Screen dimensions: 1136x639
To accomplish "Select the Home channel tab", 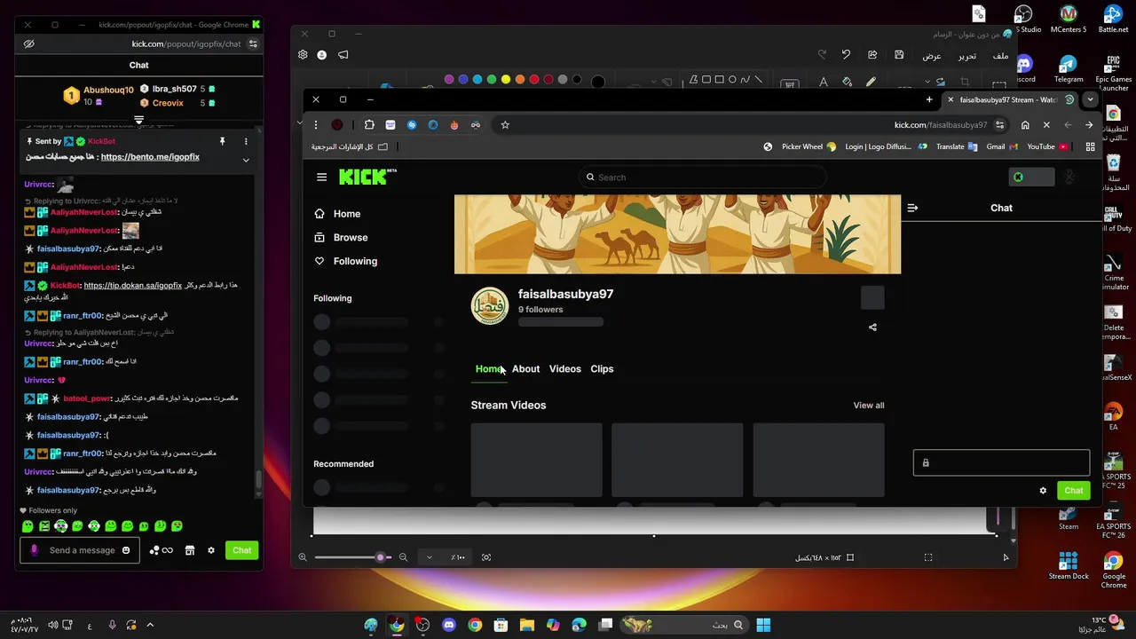I will tap(489, 369).
